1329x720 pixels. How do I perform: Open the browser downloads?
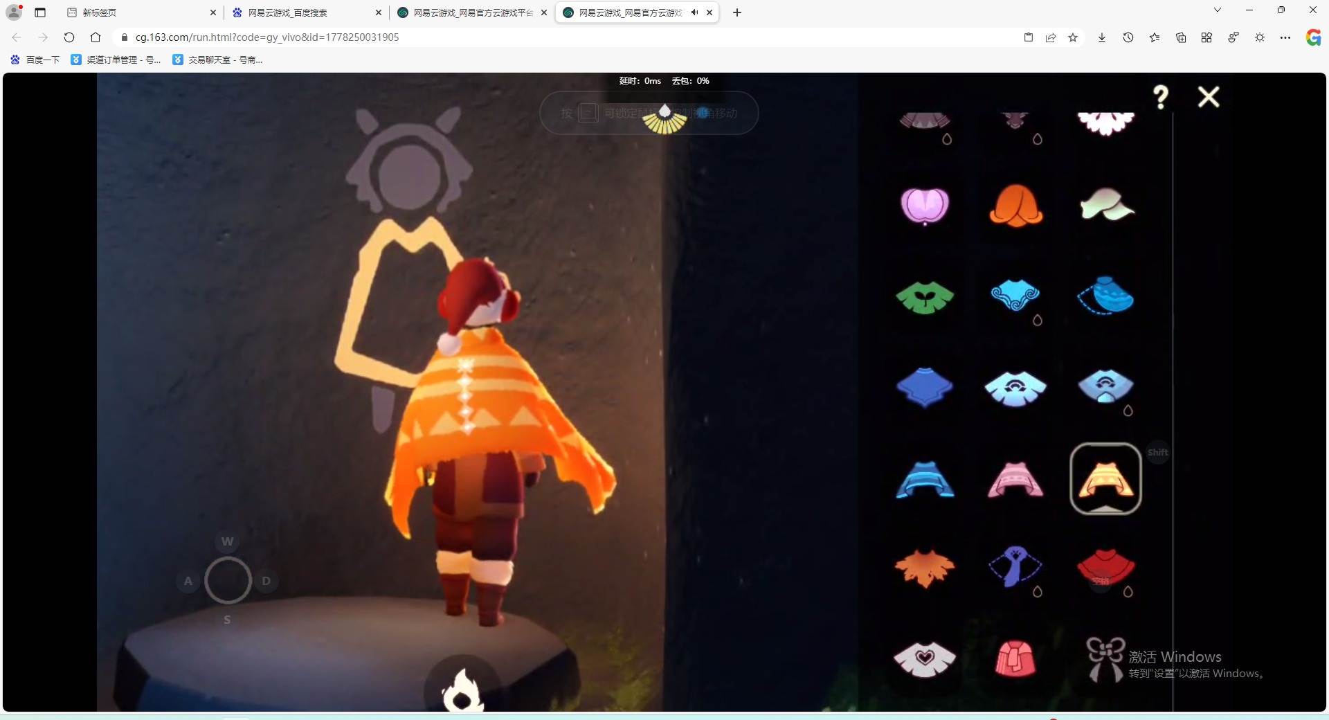[x=1102, y=37]
